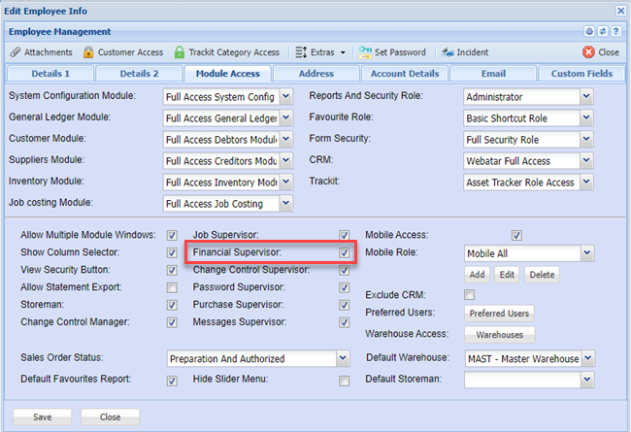631x432 pixels.
Task: Open the Custom Fields tab
Action: [581, 73]
